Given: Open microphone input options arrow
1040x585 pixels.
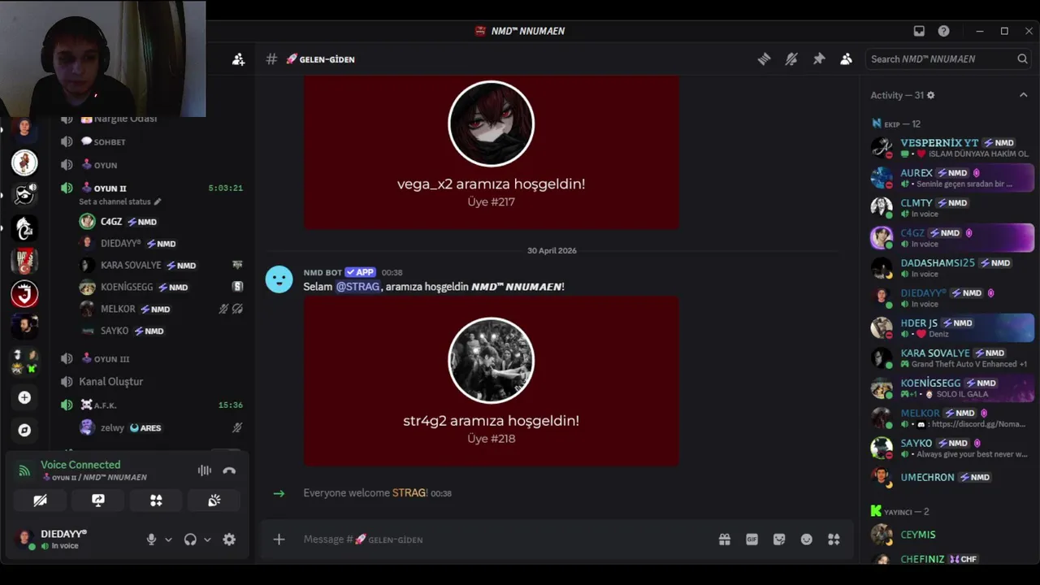Looking at the screenshot, I should [x=168, y=539].
